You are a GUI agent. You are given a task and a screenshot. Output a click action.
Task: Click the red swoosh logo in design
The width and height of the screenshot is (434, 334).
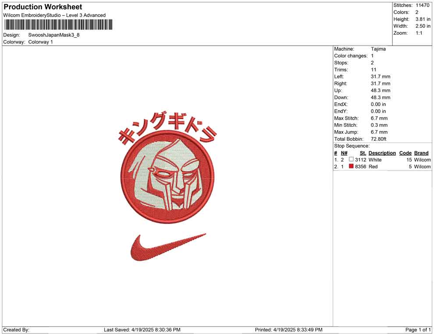coord(168,247)
